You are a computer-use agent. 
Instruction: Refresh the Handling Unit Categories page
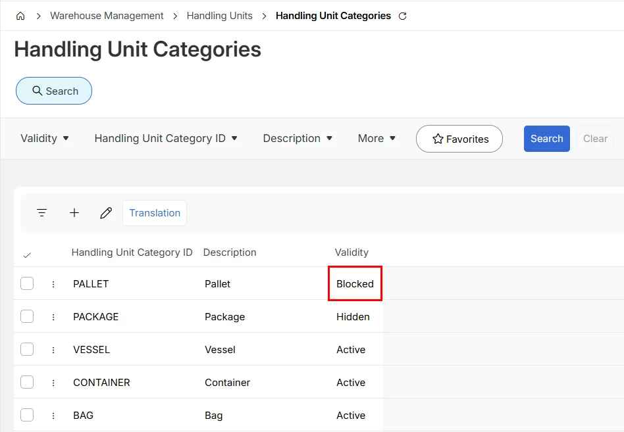[403, 16]
